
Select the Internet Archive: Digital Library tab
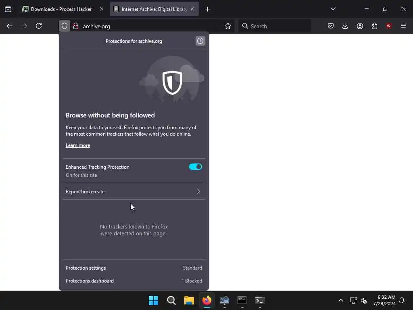pyautogui.click(x=154, y=9)
